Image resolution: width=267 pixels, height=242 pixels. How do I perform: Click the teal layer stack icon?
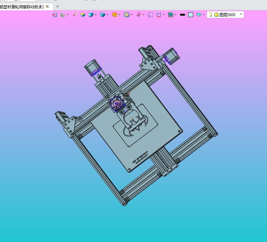pyautogui.click(x=199, y=15)
